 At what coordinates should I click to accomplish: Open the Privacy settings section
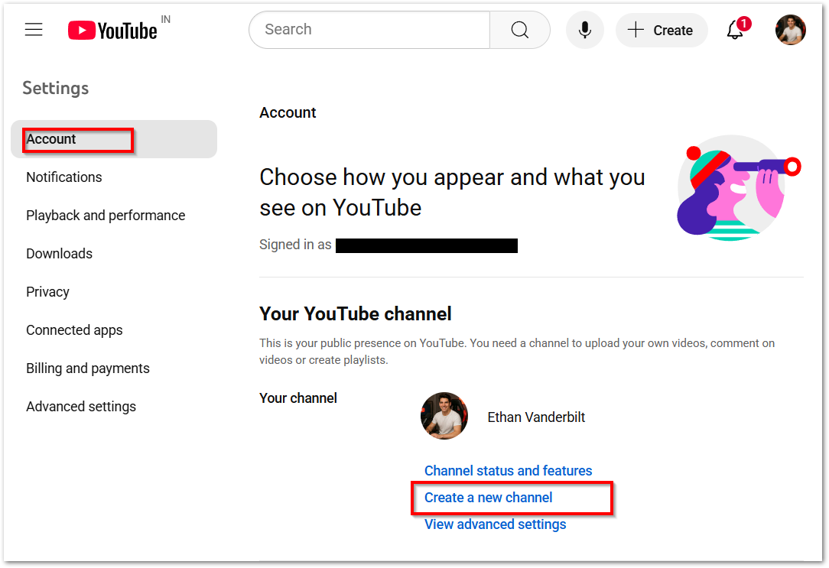click(47, 291)
